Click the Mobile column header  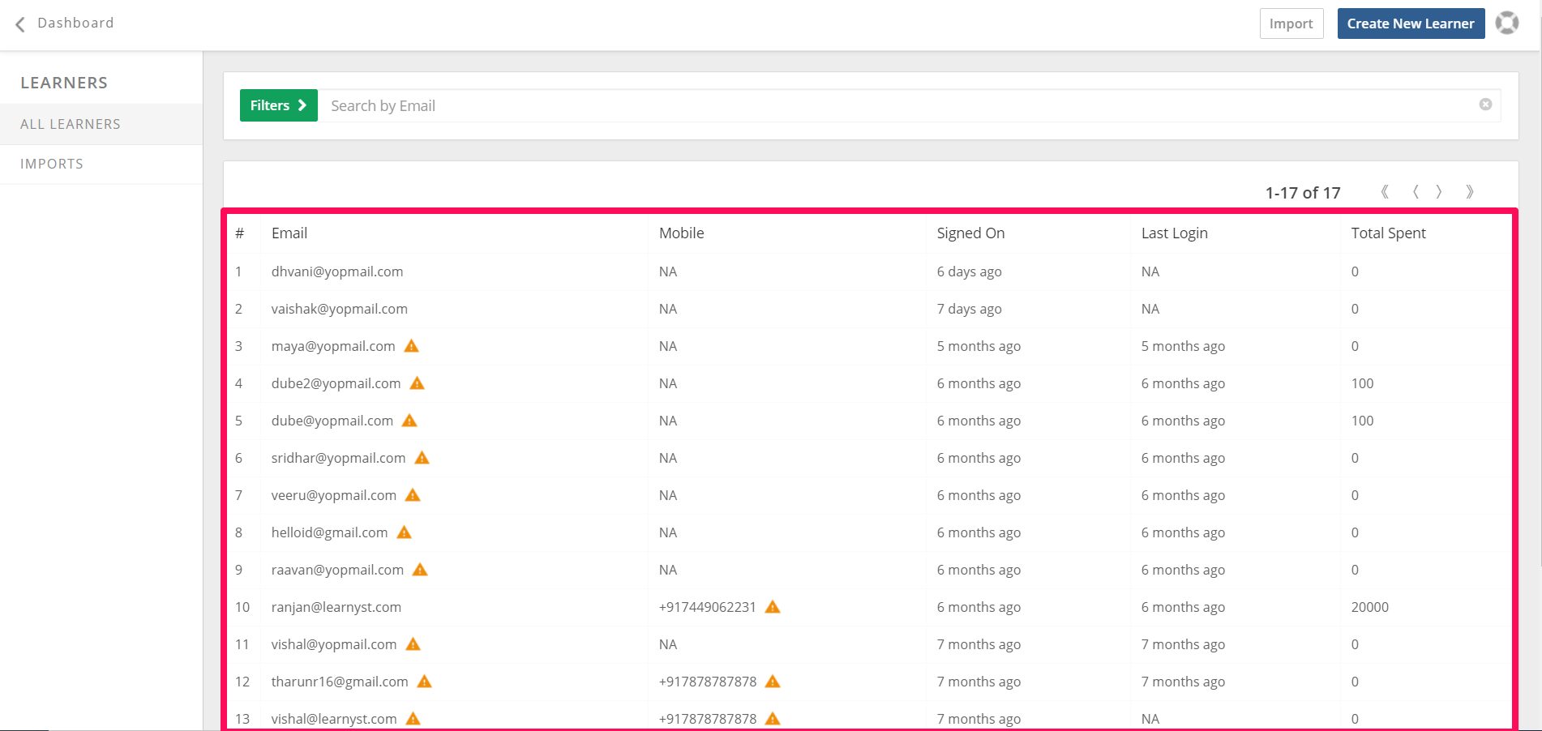pyautogui.click(x=682, y=233)
